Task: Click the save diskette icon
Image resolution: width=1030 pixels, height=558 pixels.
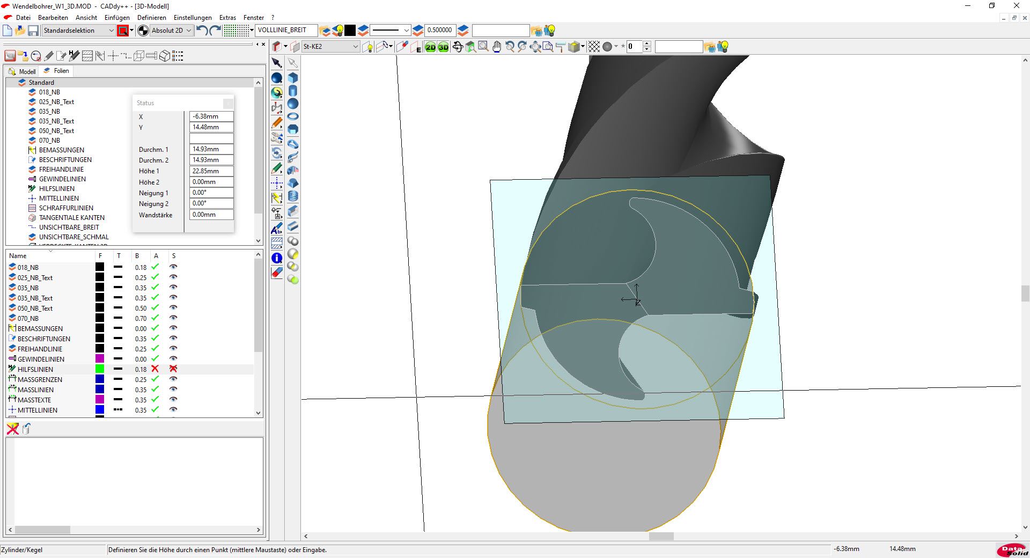Action: (33, 31)
